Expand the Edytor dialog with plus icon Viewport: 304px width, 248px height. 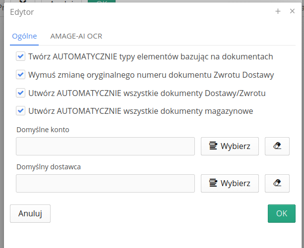click(278, 11)
